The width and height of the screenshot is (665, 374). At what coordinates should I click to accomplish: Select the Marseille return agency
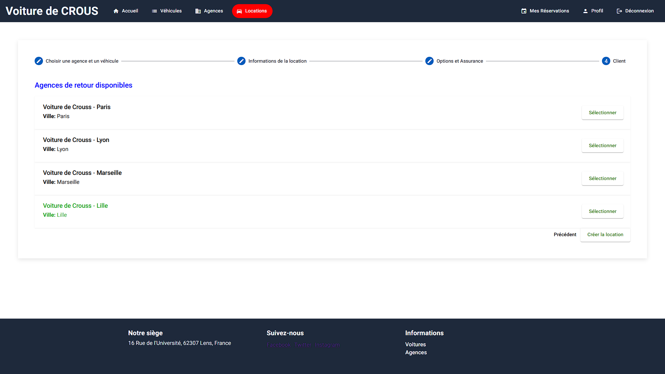pyautogui.click(x=602, y=178)
